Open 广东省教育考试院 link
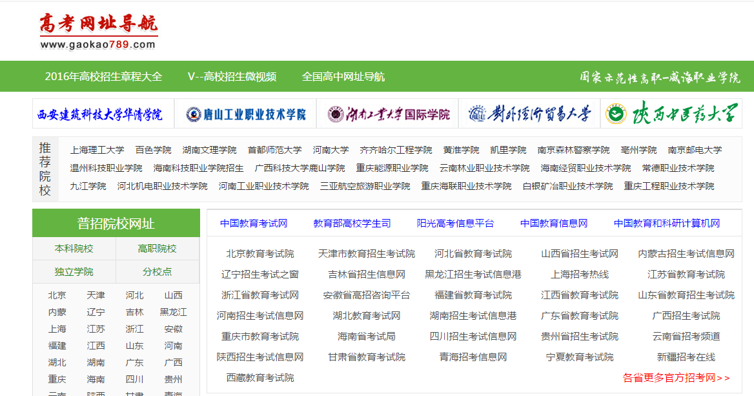754x396 pixels. [x=580, y=316]
